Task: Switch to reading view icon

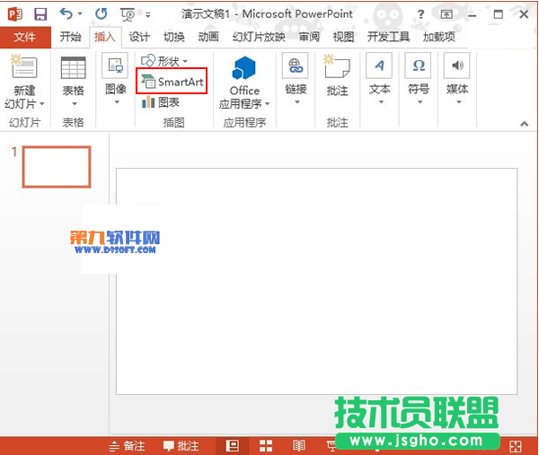Action: pos(299,446)
